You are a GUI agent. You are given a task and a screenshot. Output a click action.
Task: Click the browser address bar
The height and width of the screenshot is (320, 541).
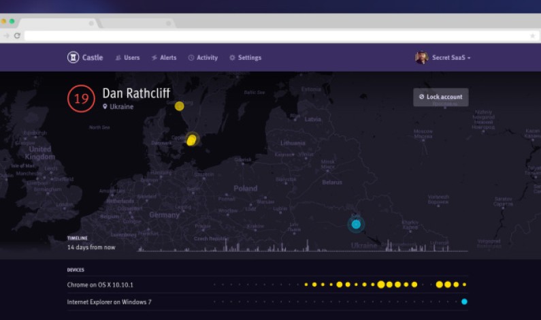click(x=272, y=35)
